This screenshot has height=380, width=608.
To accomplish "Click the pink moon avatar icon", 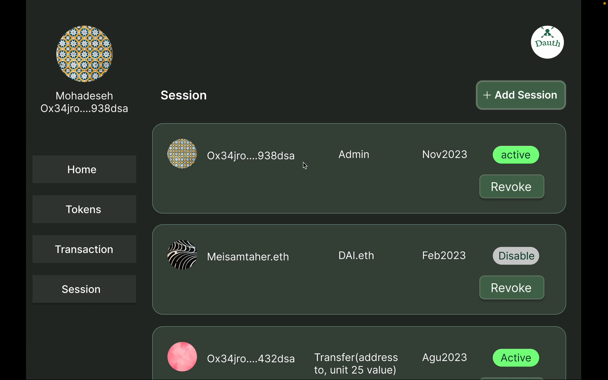I will click(182, 357).
